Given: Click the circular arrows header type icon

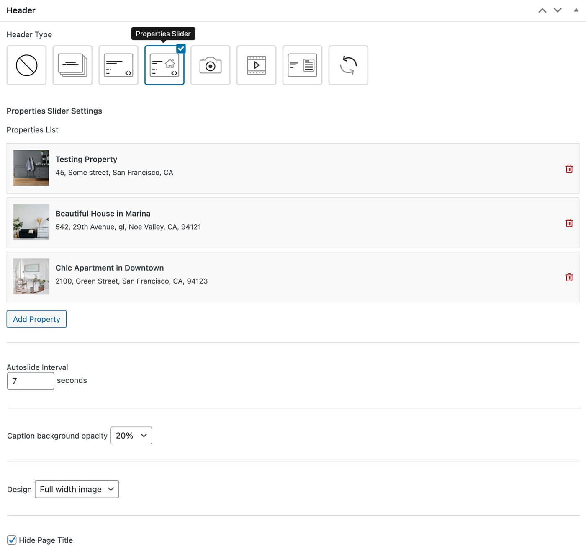Looking at the screenshot, I should point(348,65).
